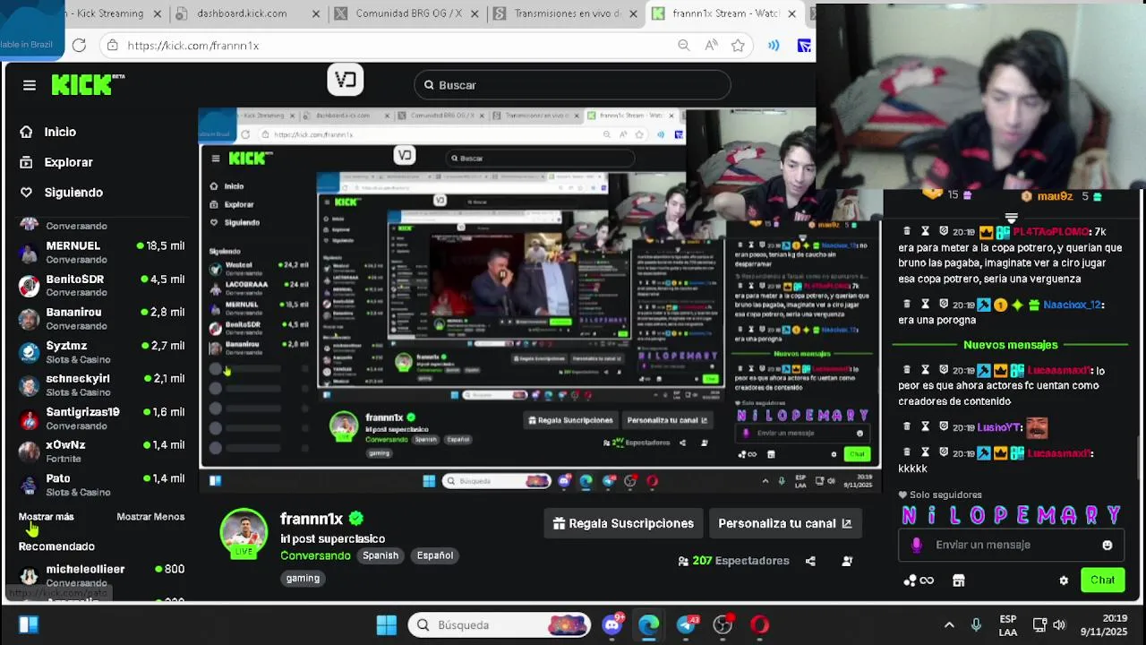Screen dimensions: 1146x645
Task: Collapse chat leaderboard with the down arrow
Action: (x=1011, y=218)
